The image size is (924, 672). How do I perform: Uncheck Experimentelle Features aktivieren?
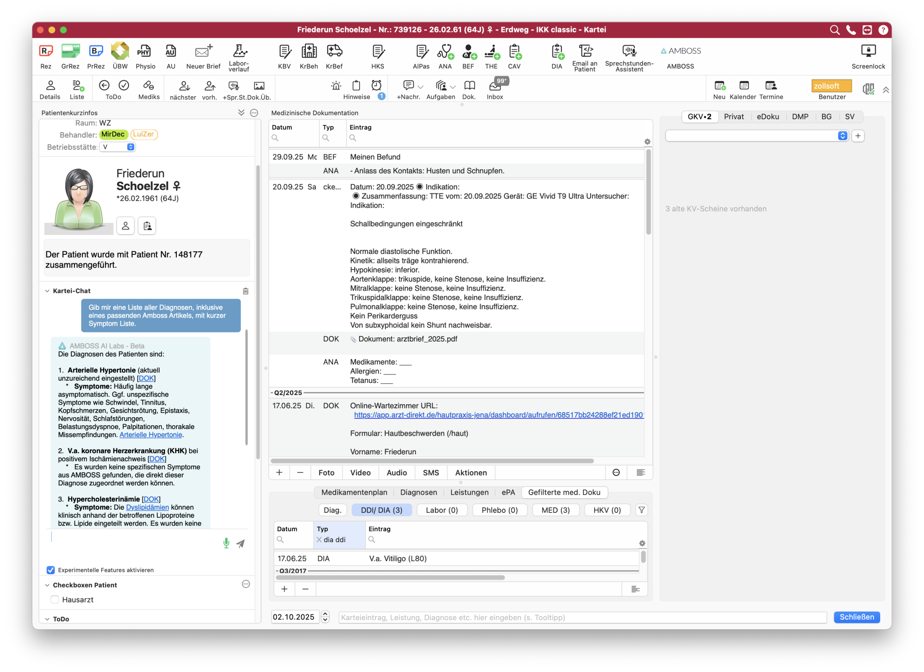click(x=51, y=570)
